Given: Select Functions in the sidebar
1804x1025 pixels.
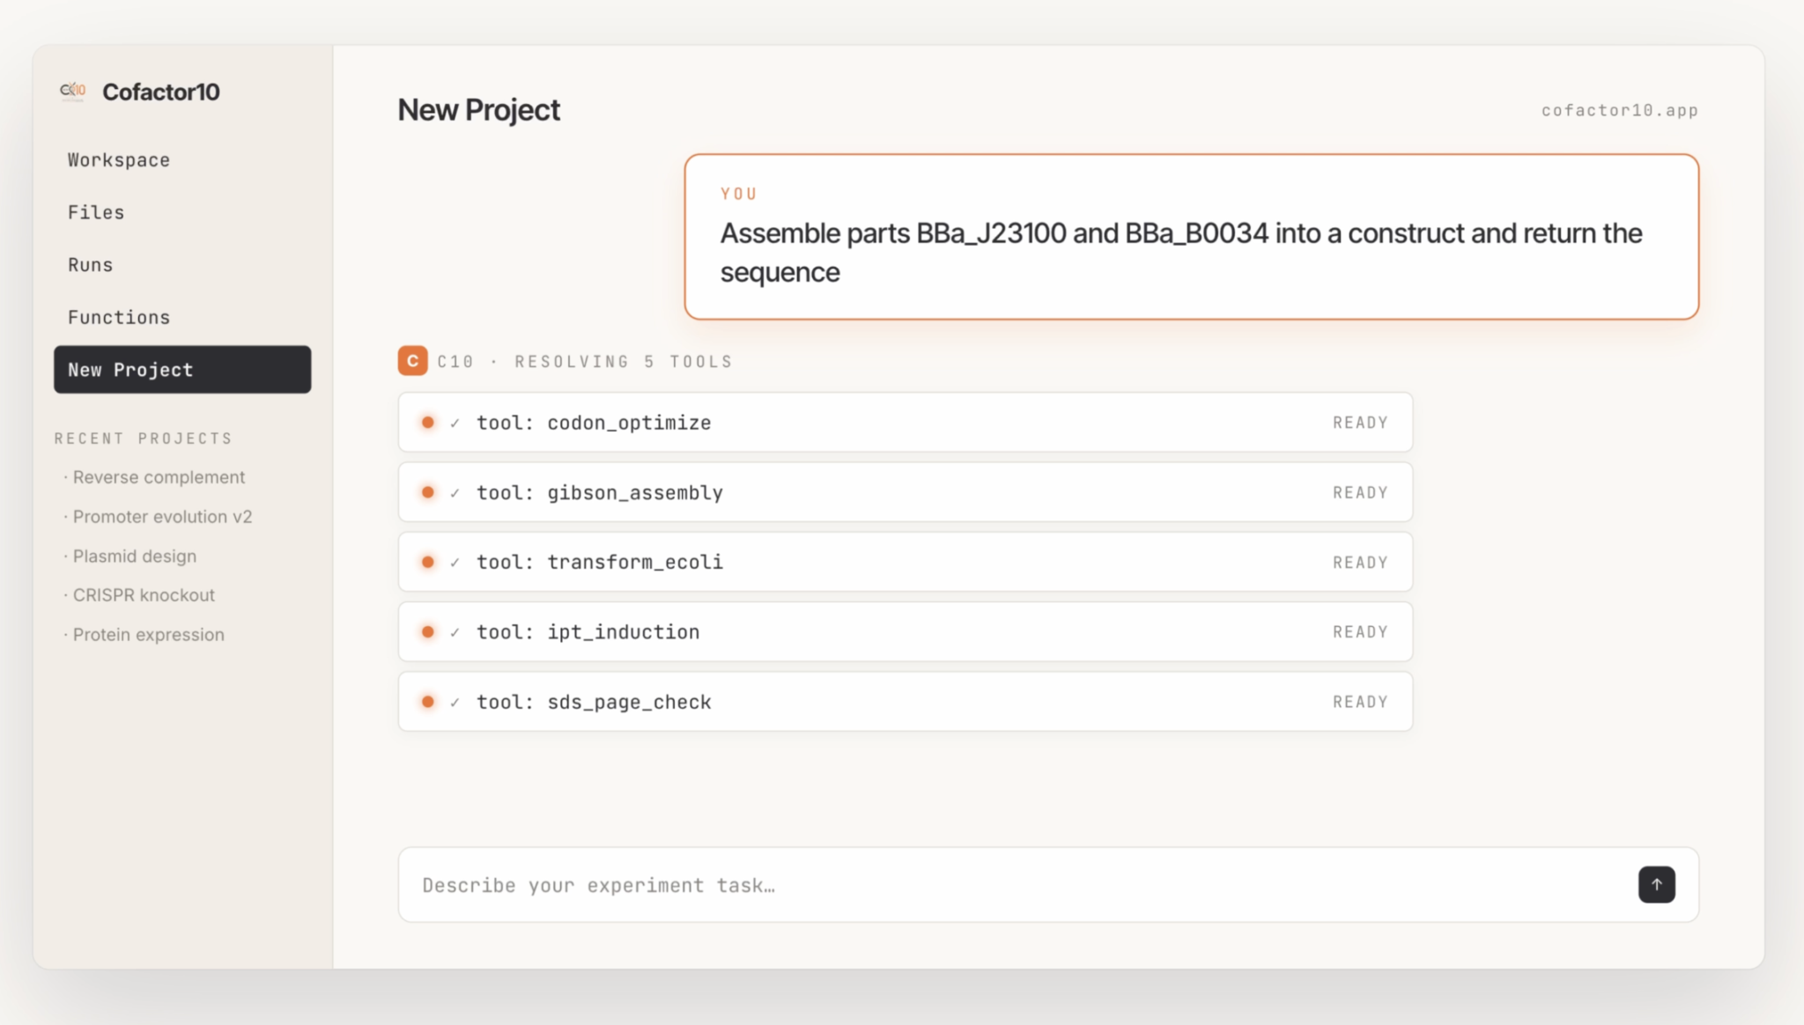Looking at the screenshot, I should tap(182, 317).
